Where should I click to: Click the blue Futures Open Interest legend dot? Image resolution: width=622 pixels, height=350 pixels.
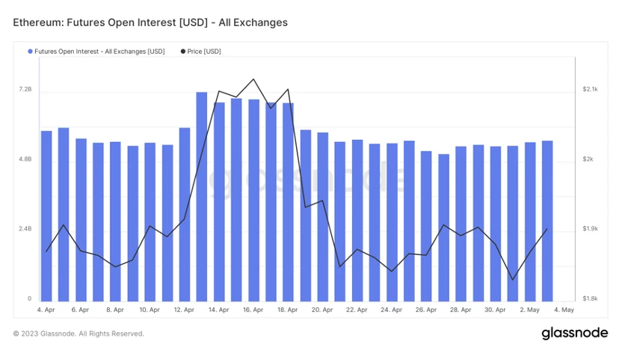click(30, 52)
